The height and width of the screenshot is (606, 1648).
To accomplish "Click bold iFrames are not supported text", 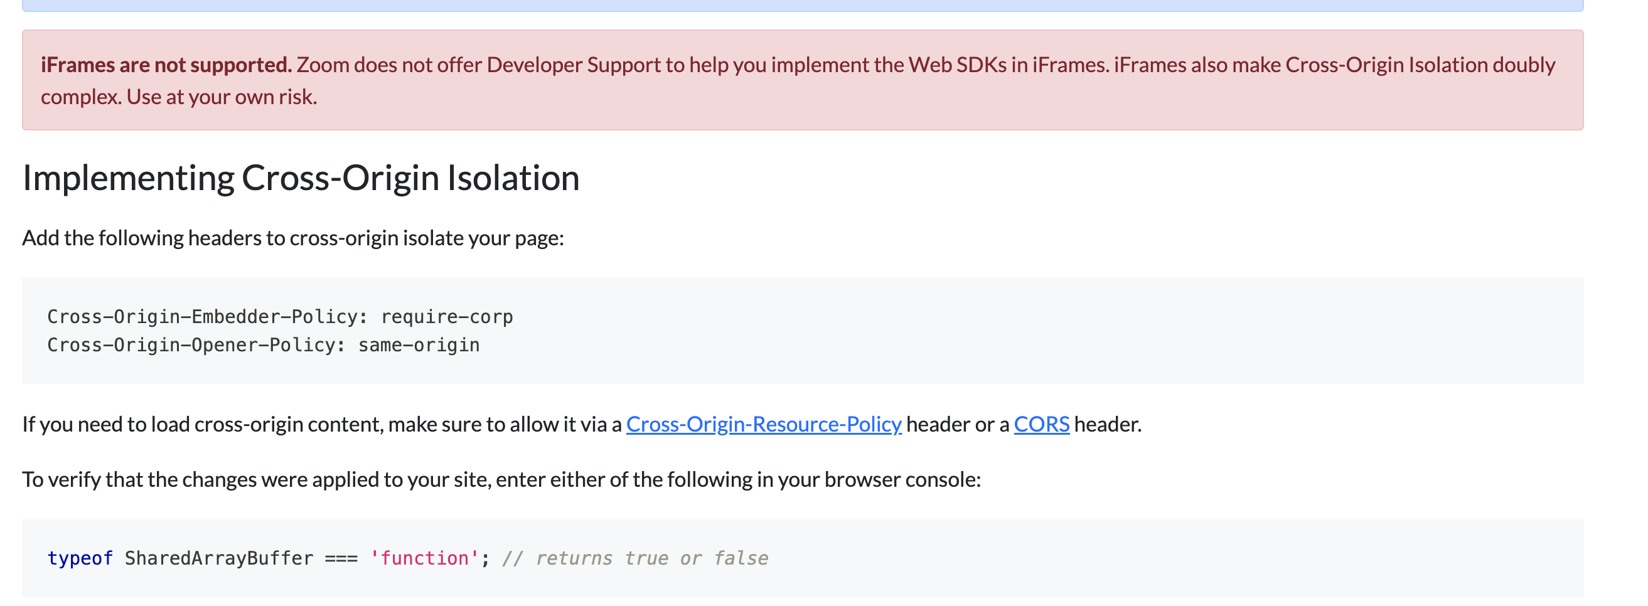I will coord(166,65).
